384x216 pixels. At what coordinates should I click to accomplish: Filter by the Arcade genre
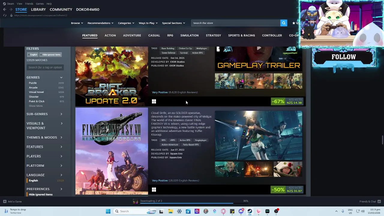[33, 88]
